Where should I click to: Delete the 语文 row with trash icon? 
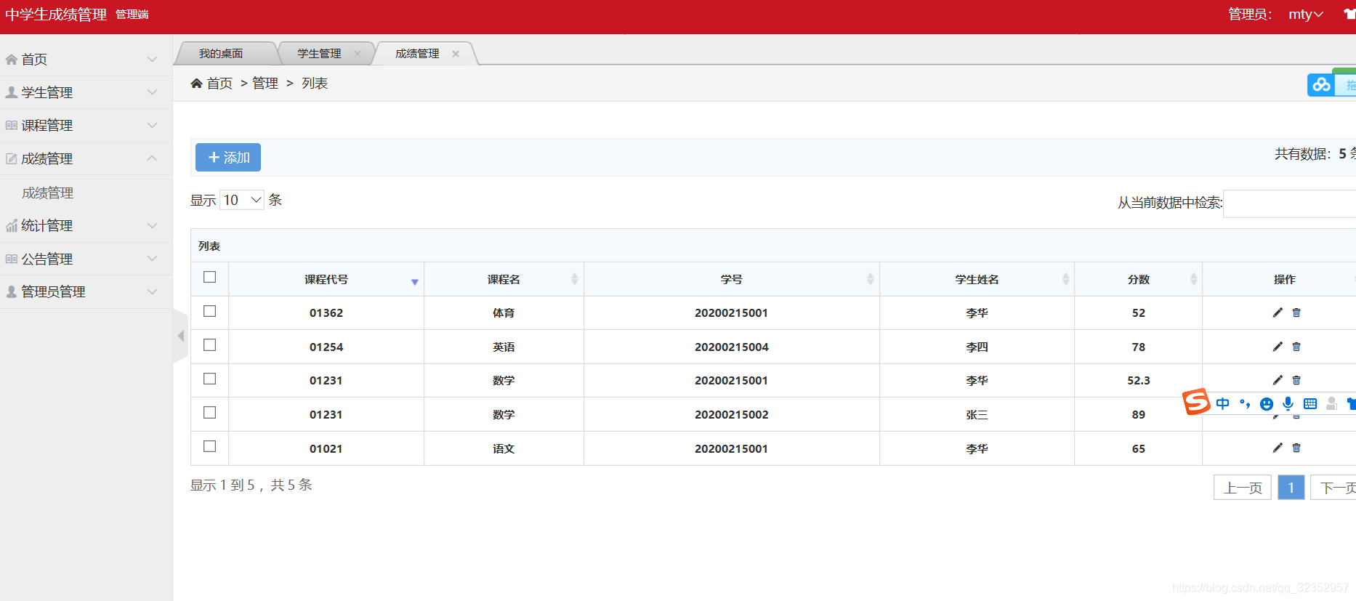1296,448
